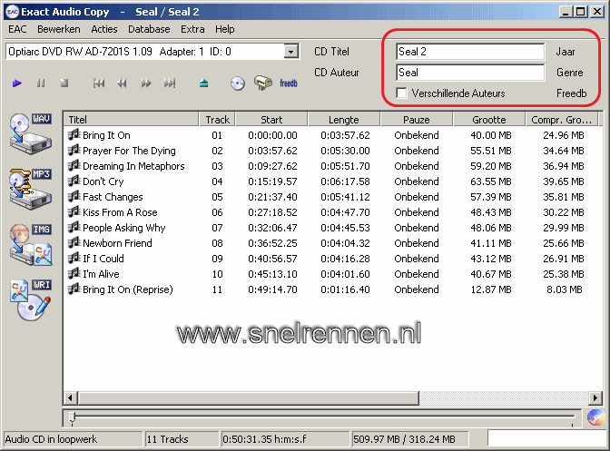This screenshot has width=610, height=451.
Task: Sort by Track column header
Action: (x=218, y=120)
